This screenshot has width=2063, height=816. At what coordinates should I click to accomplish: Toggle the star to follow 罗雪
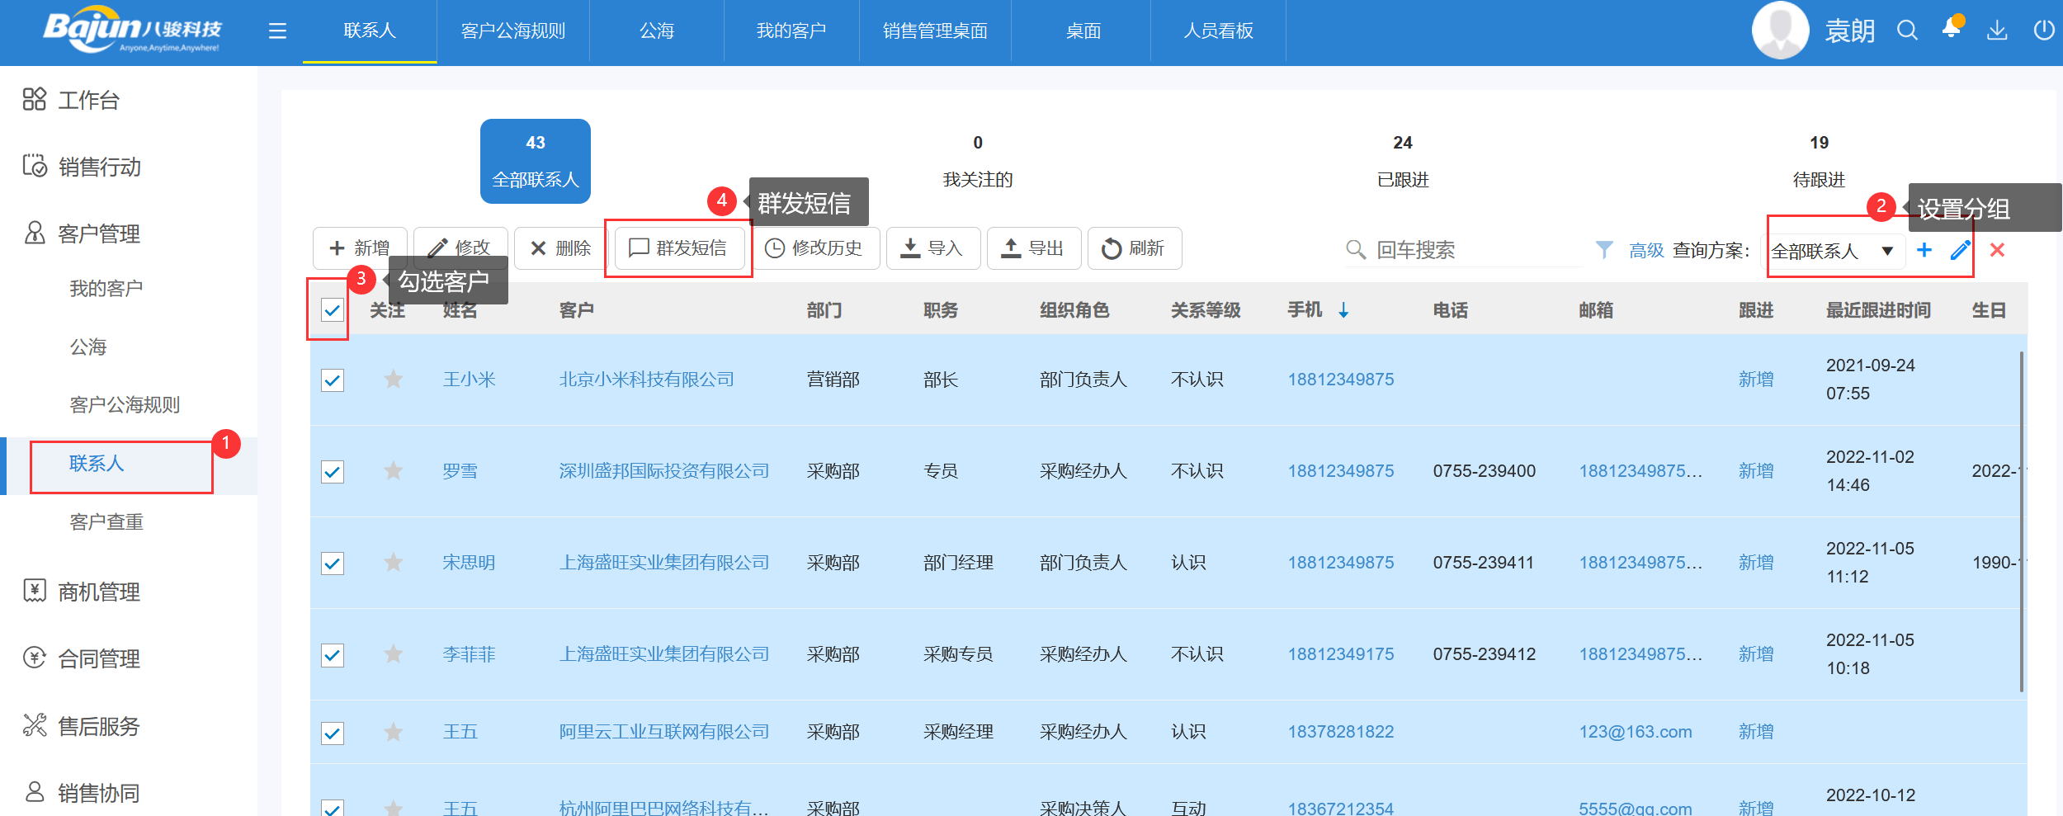[394, 470]
